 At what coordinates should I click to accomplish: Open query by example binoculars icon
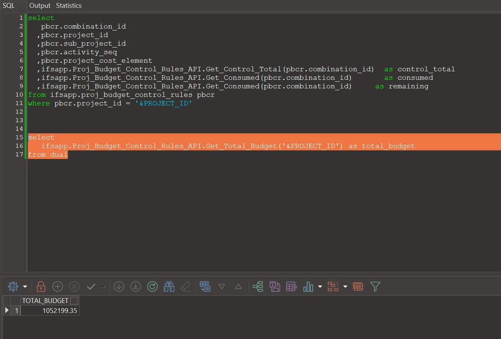(x=169, y=287)
